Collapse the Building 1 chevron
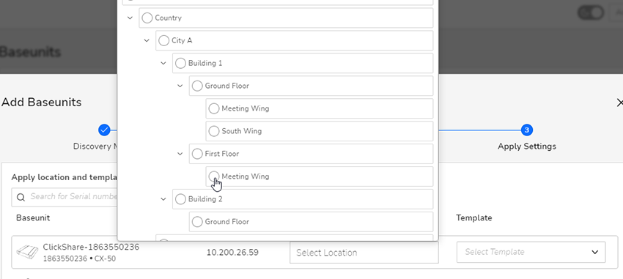 (163, 63)
